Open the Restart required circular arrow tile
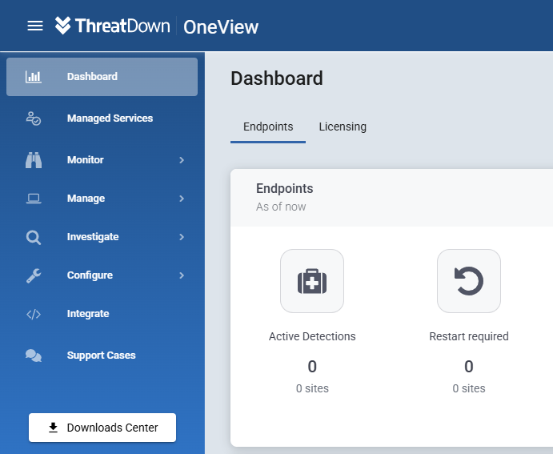This screenshot has height=454, width=553. point(469,281)
